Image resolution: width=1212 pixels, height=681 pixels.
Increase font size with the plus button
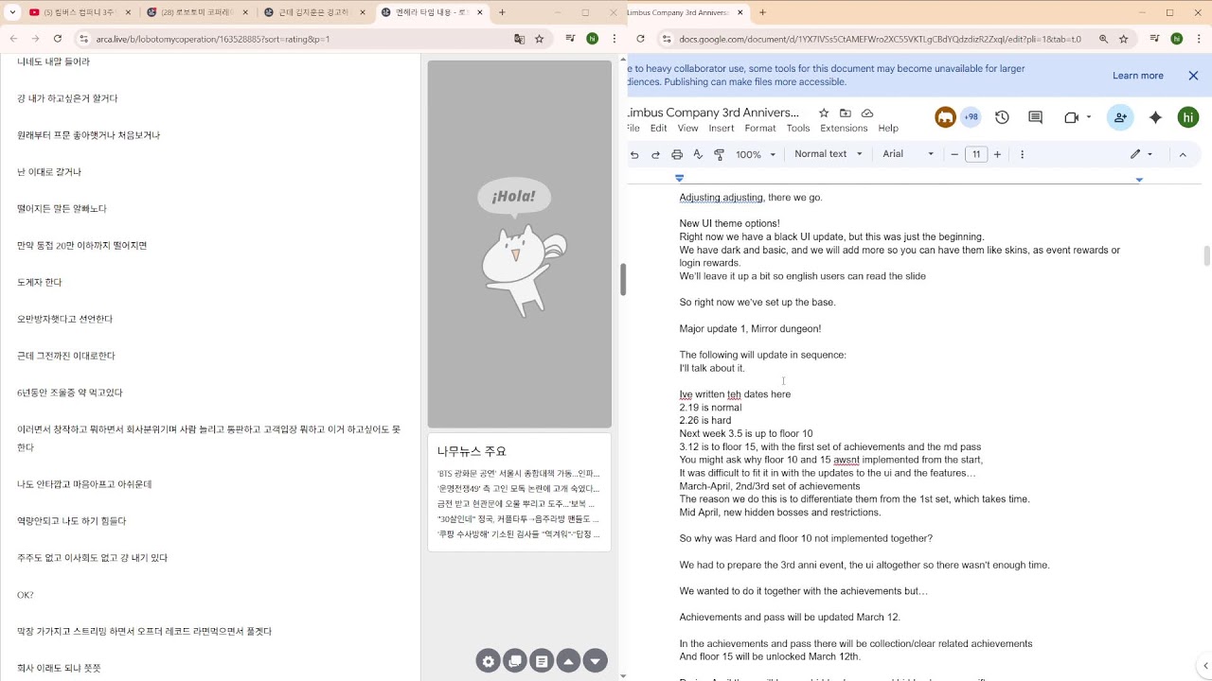coord(999,154)
